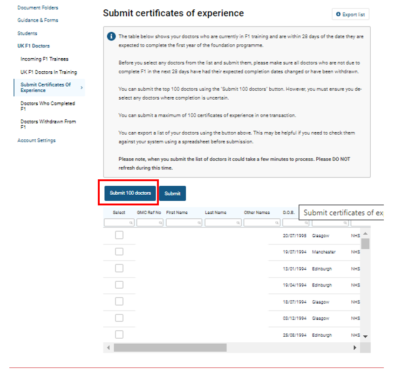Click the horizontal scrollbar thumb under the table
The width and height of the screenshot is (402, 374).
pyautogui.click(x=170, y=347)
